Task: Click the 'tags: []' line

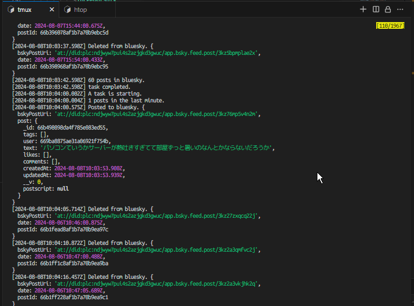Action: coord(36,135)
